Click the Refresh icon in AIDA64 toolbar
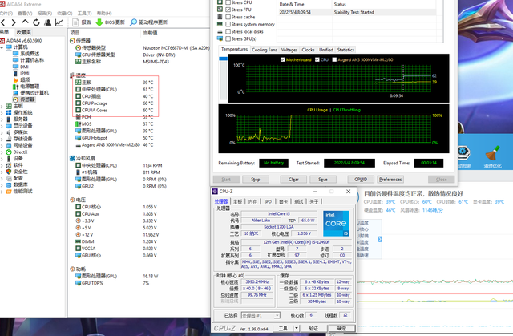513x336 pixels. [x=36, y=22]
